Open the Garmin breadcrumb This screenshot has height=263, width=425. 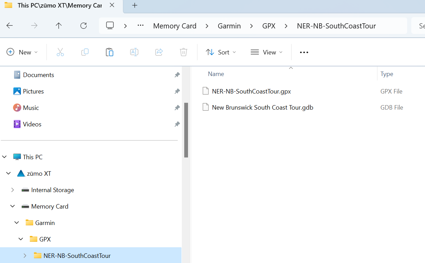(229, 26)
